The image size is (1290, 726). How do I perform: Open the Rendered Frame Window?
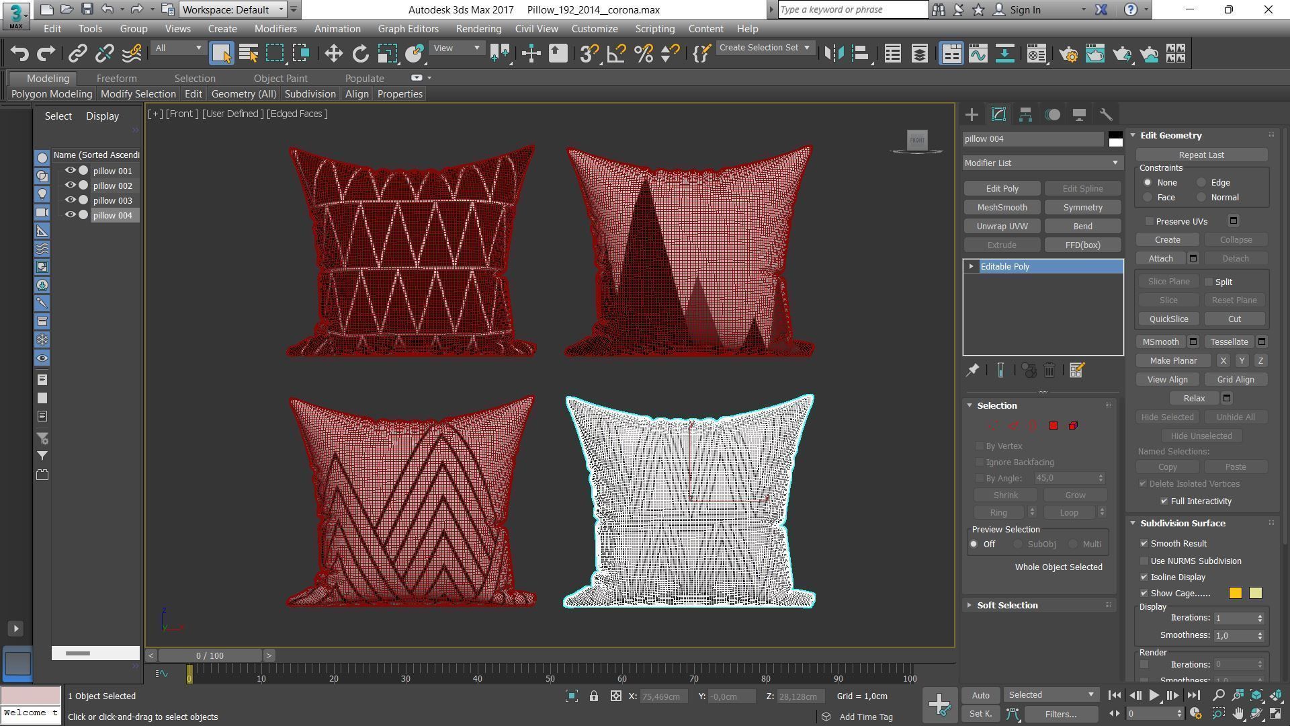pyautogui.click(x=1095, y=53)
